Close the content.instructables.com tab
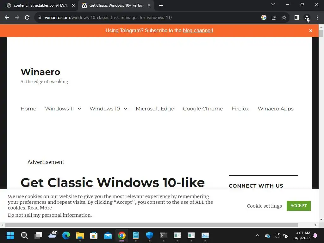This screenshot has height=243, width=324. click(73, 5)
